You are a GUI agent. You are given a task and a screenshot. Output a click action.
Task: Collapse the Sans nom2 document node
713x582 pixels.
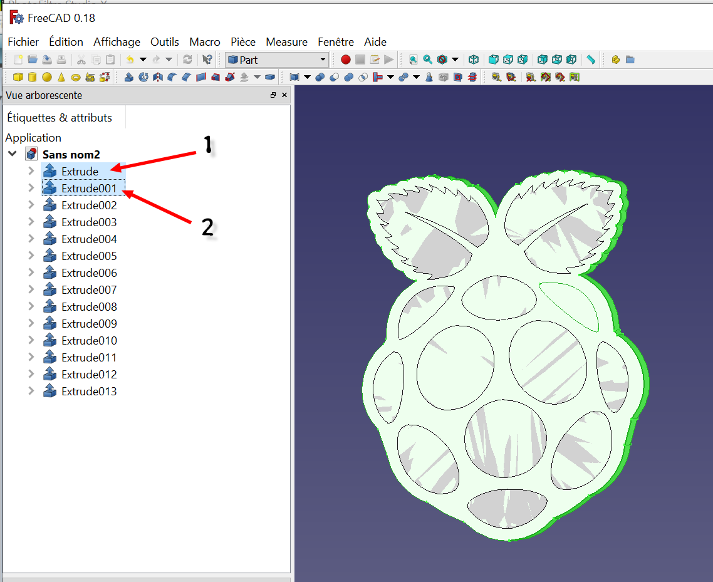coord(13,153)
